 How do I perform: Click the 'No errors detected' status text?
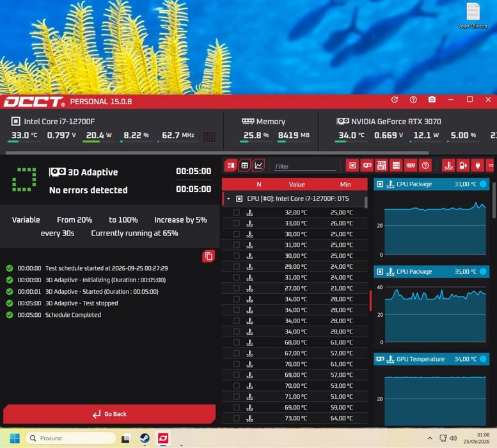pyautogui.click(x=88, y=190)
